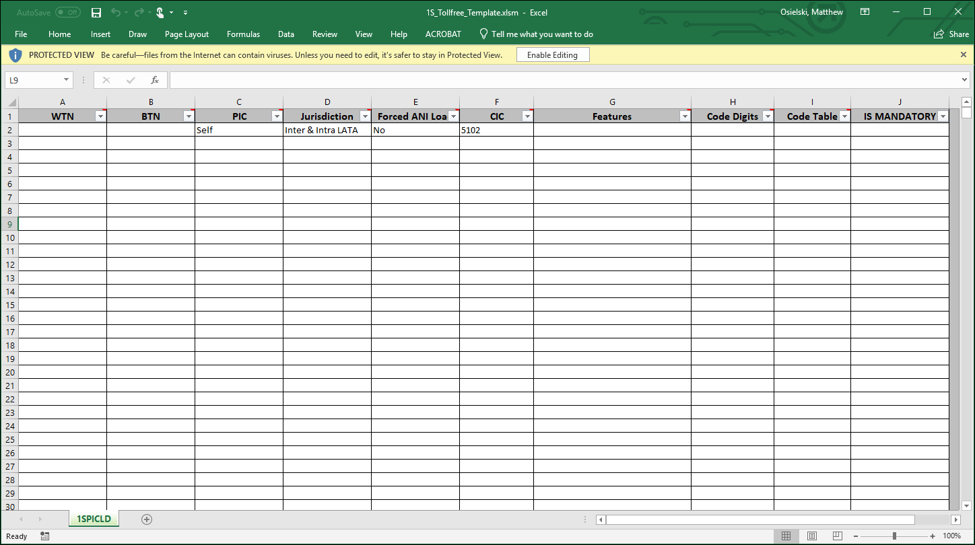
Task: Close the Protected View message bar
Action: (x=964, y=54)
